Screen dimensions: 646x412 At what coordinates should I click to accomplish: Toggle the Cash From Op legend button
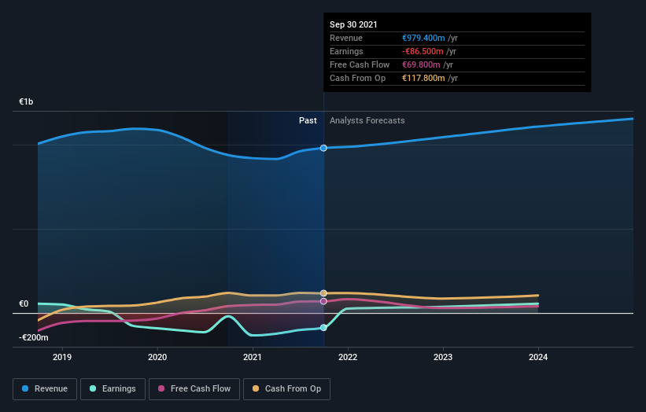pos(286,389)
